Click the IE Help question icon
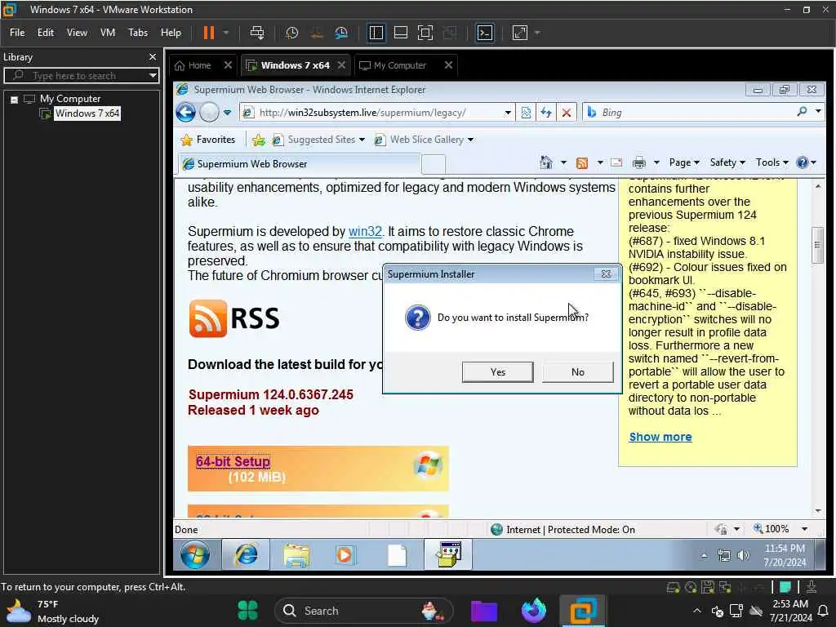Viewport: 836px width, 627px height. tap(802, 162)
